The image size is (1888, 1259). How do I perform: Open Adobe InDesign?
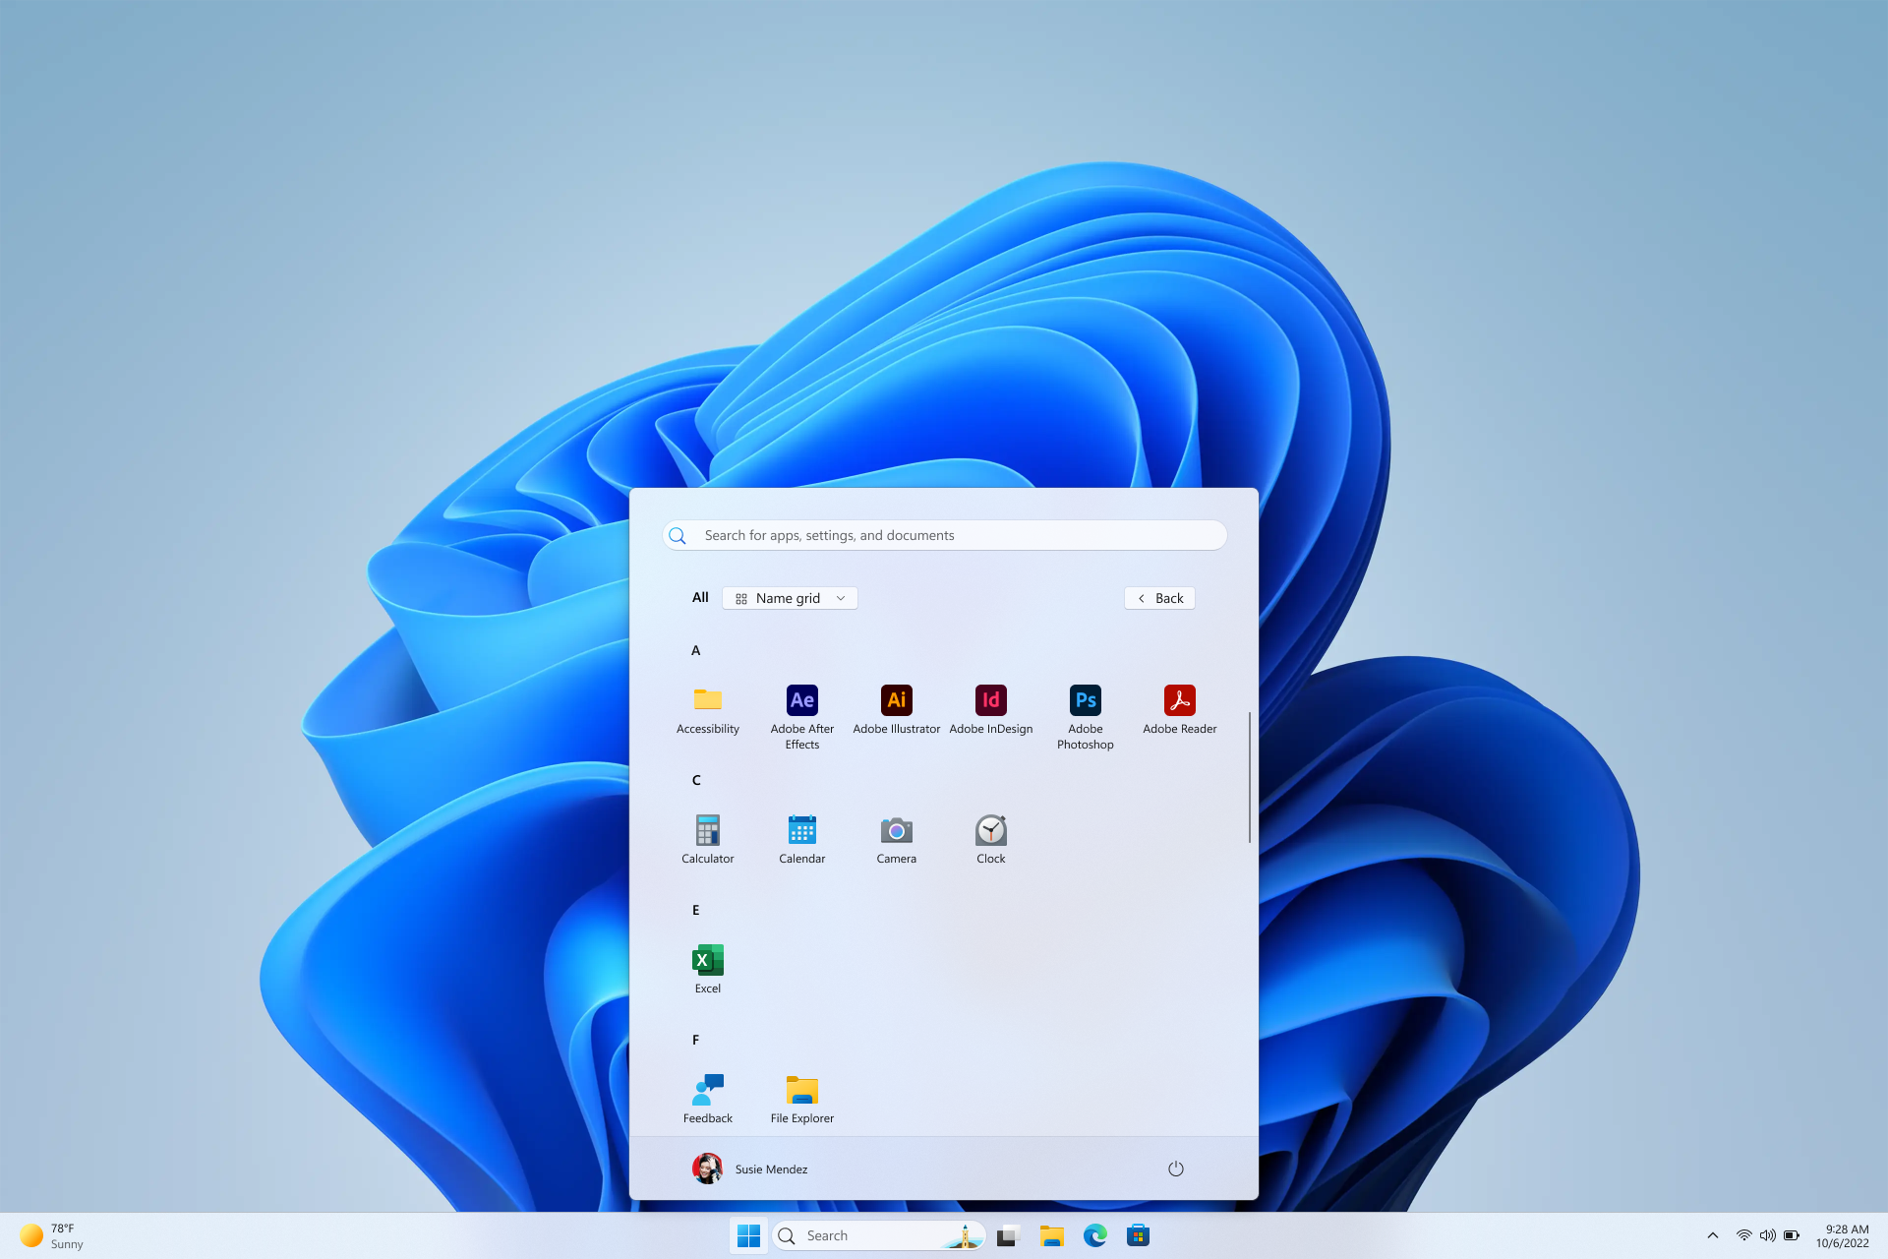pyautogui.click(x=990, y=707)
